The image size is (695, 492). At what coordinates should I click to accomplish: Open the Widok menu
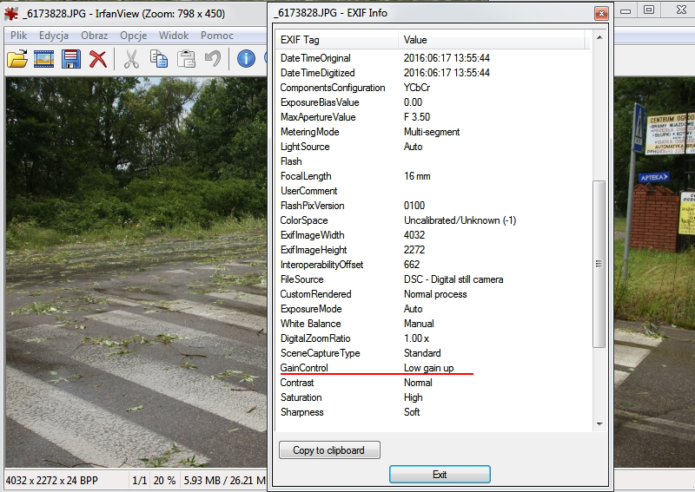pyautogui.click(x=174, y=36)
